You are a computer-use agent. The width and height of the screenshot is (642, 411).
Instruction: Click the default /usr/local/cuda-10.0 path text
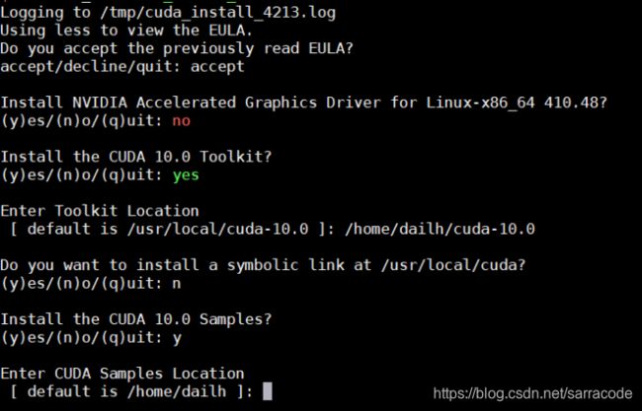point(217,230)
